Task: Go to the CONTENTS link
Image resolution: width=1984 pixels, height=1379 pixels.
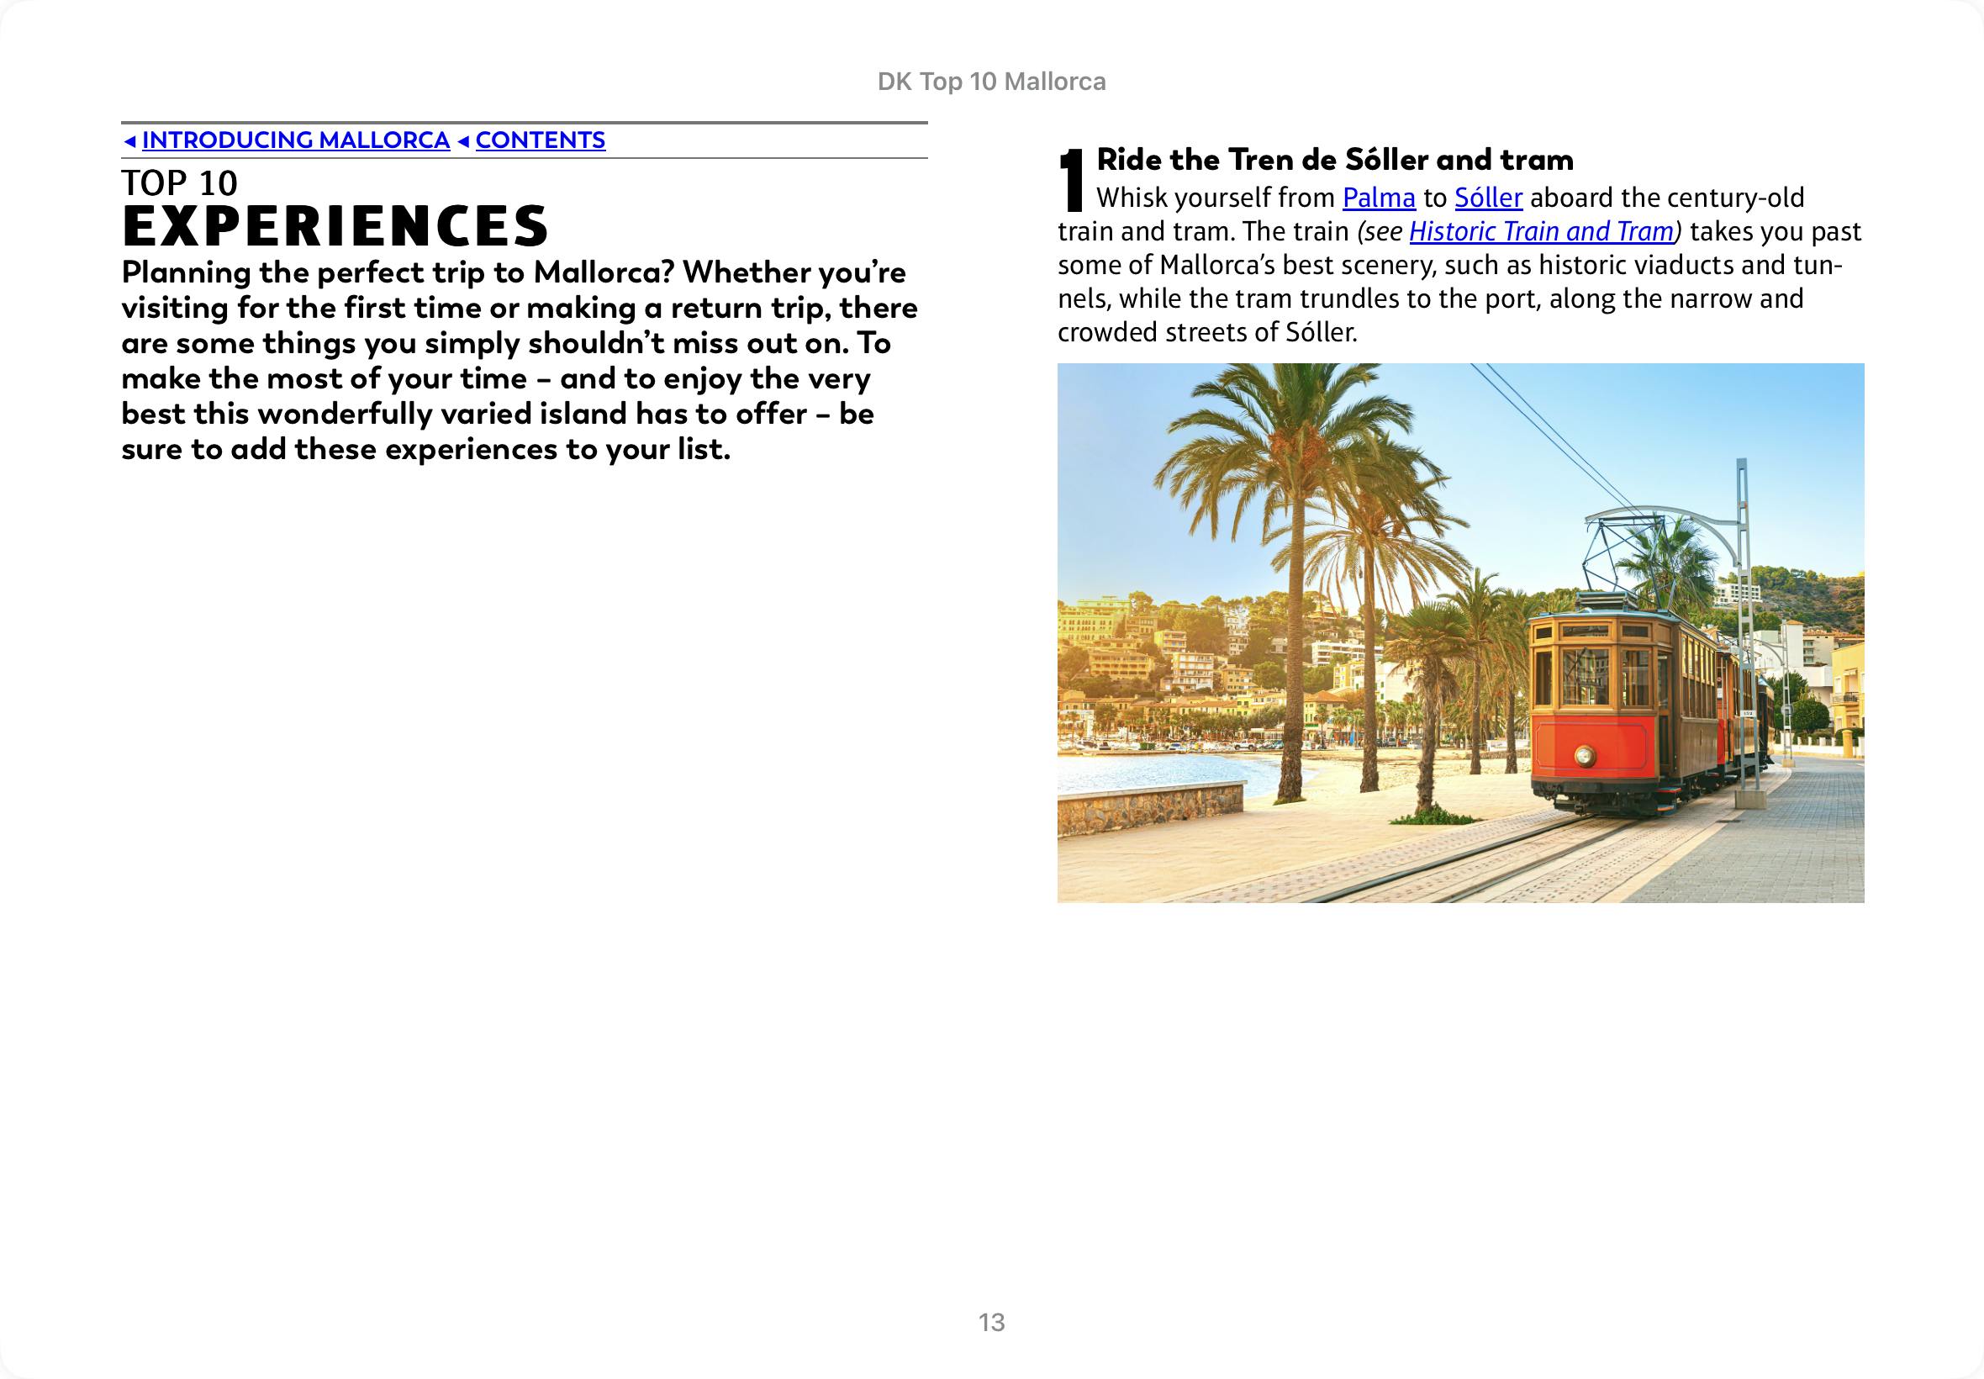Action: pyautogui.click(x=540, y=140)
